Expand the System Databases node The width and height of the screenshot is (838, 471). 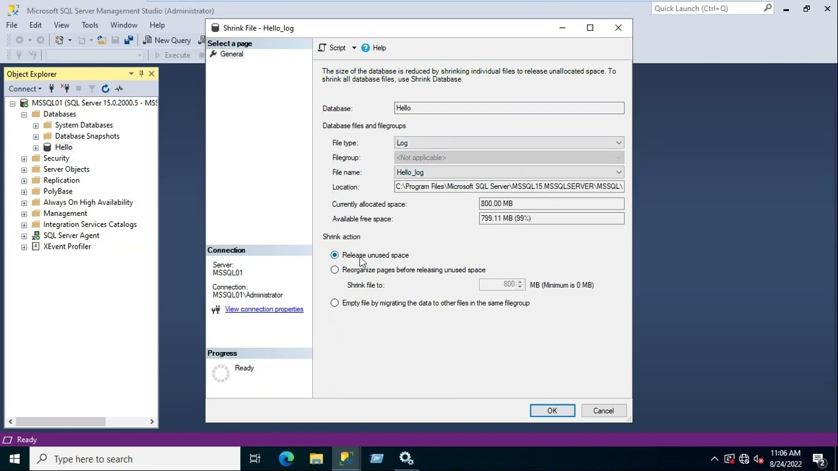(36, 126)
